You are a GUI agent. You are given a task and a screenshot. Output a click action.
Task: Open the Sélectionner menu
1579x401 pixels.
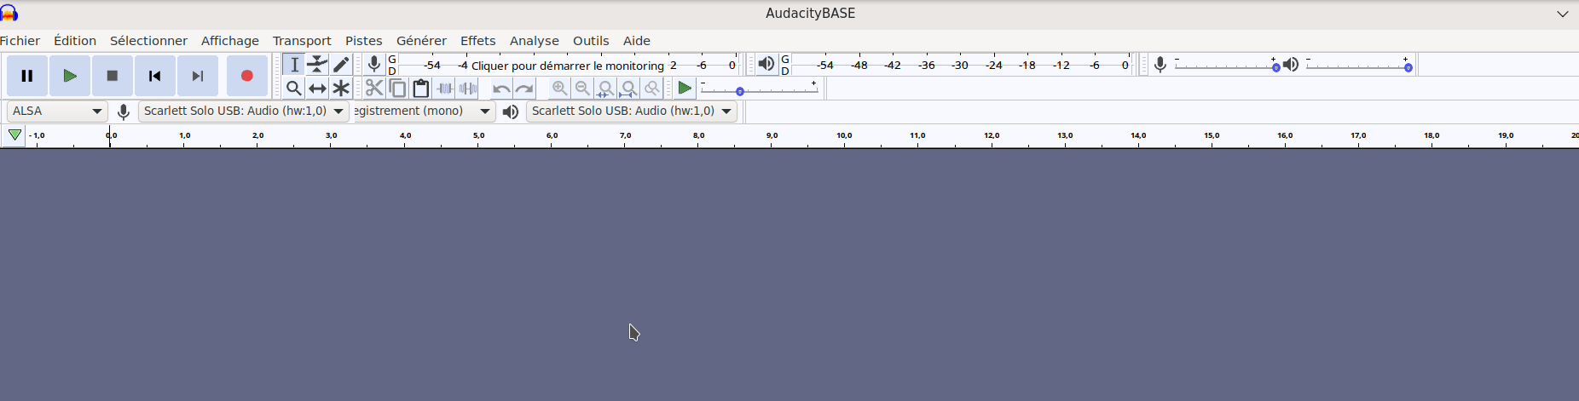tap(148, 41)
